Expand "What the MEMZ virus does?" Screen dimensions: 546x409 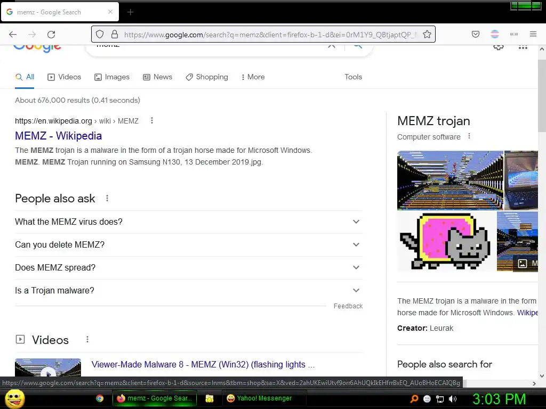coord(188,222)
